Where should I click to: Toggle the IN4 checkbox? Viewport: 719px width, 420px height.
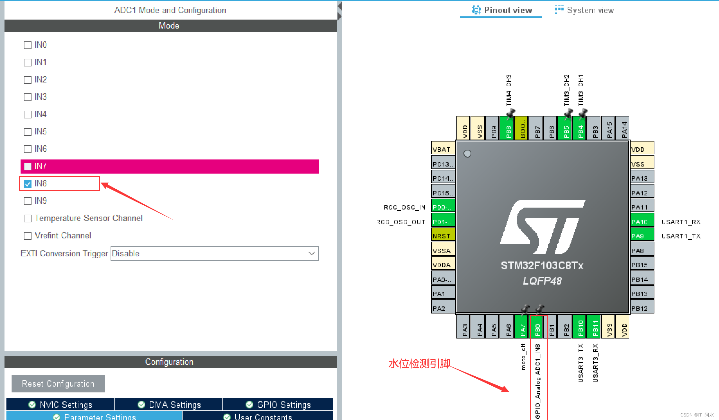tap(28, 114)
